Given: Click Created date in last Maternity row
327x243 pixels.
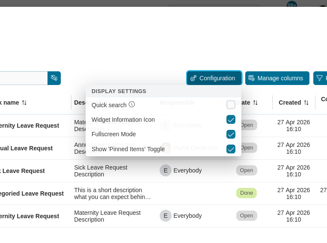Looking at the screenshot, I should pos(294,216).
